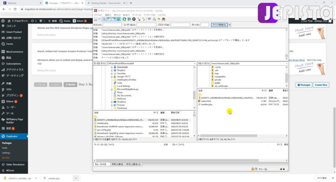Open the 表示(V) menu in FileZilla
Screen dimensions: 336x182
pyautogui.click(x=117, y=15)
